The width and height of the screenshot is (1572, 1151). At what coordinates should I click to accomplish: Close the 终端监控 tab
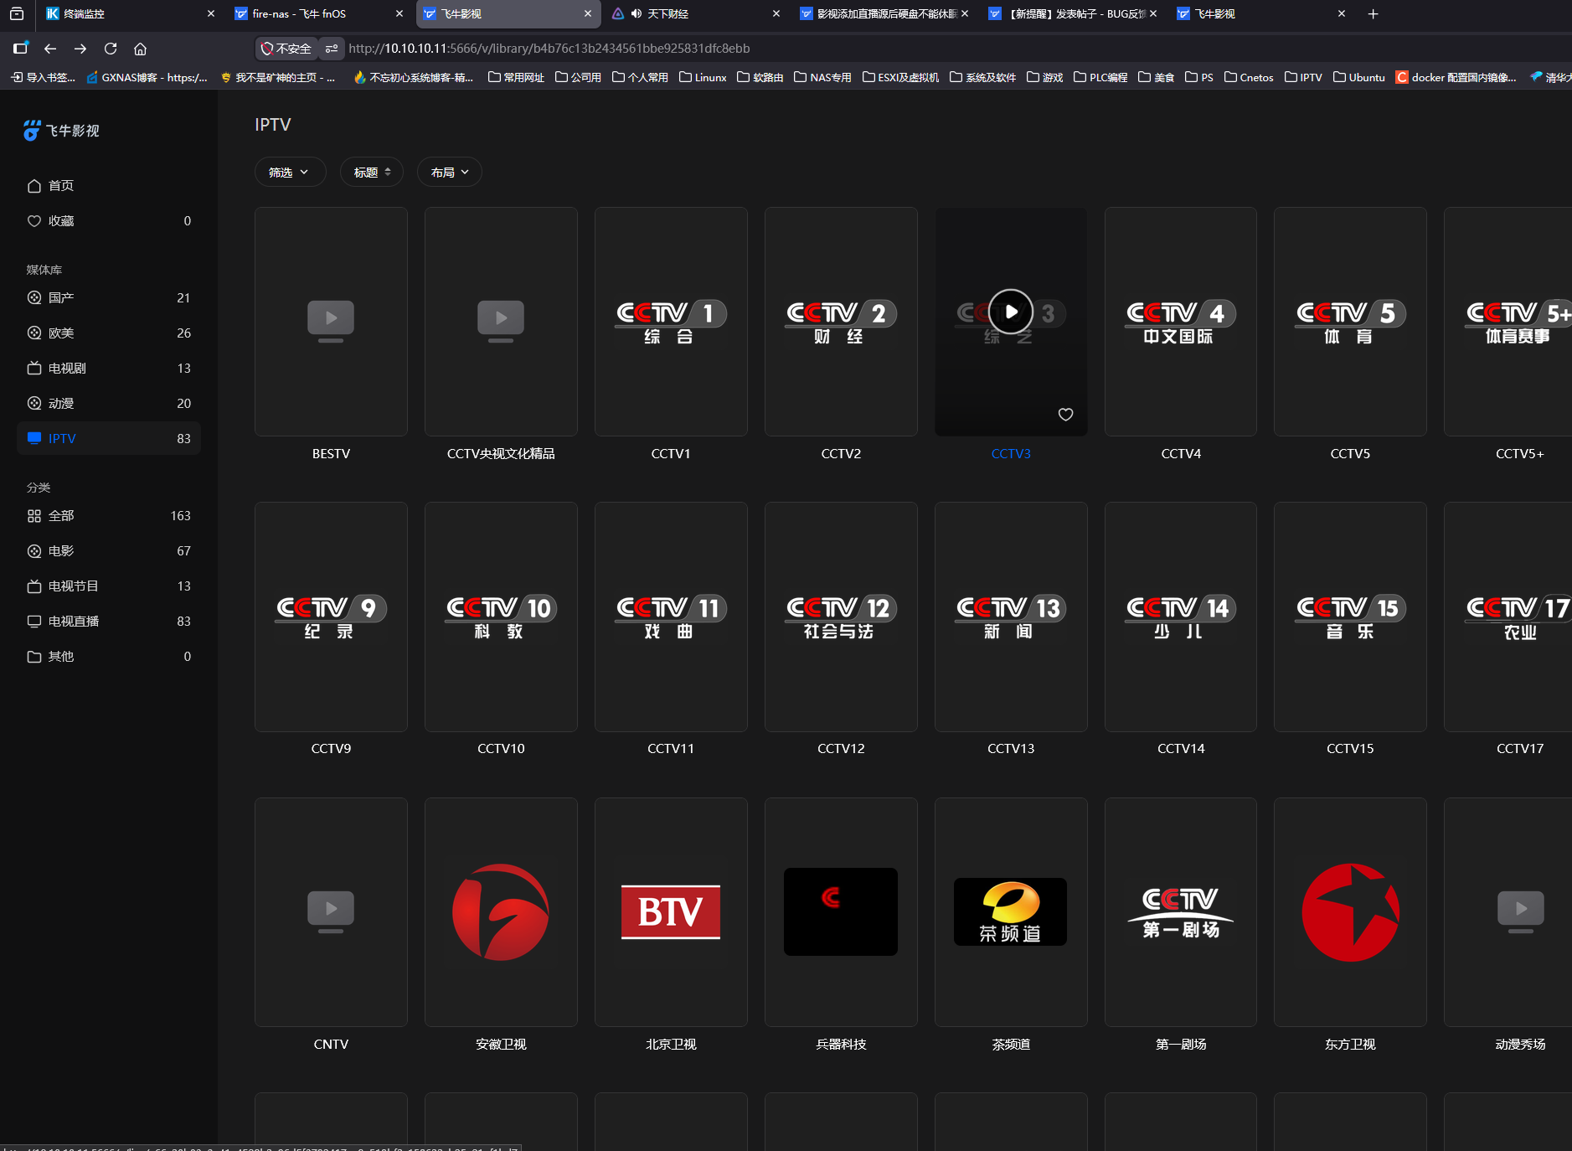[211, 13]
